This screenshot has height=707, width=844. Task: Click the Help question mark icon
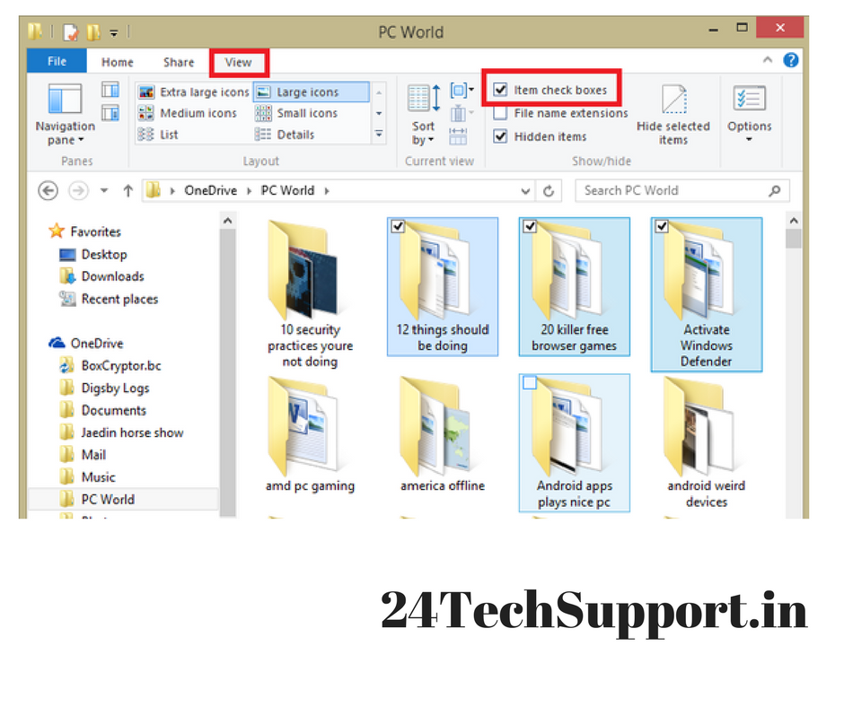click(791, 60)
